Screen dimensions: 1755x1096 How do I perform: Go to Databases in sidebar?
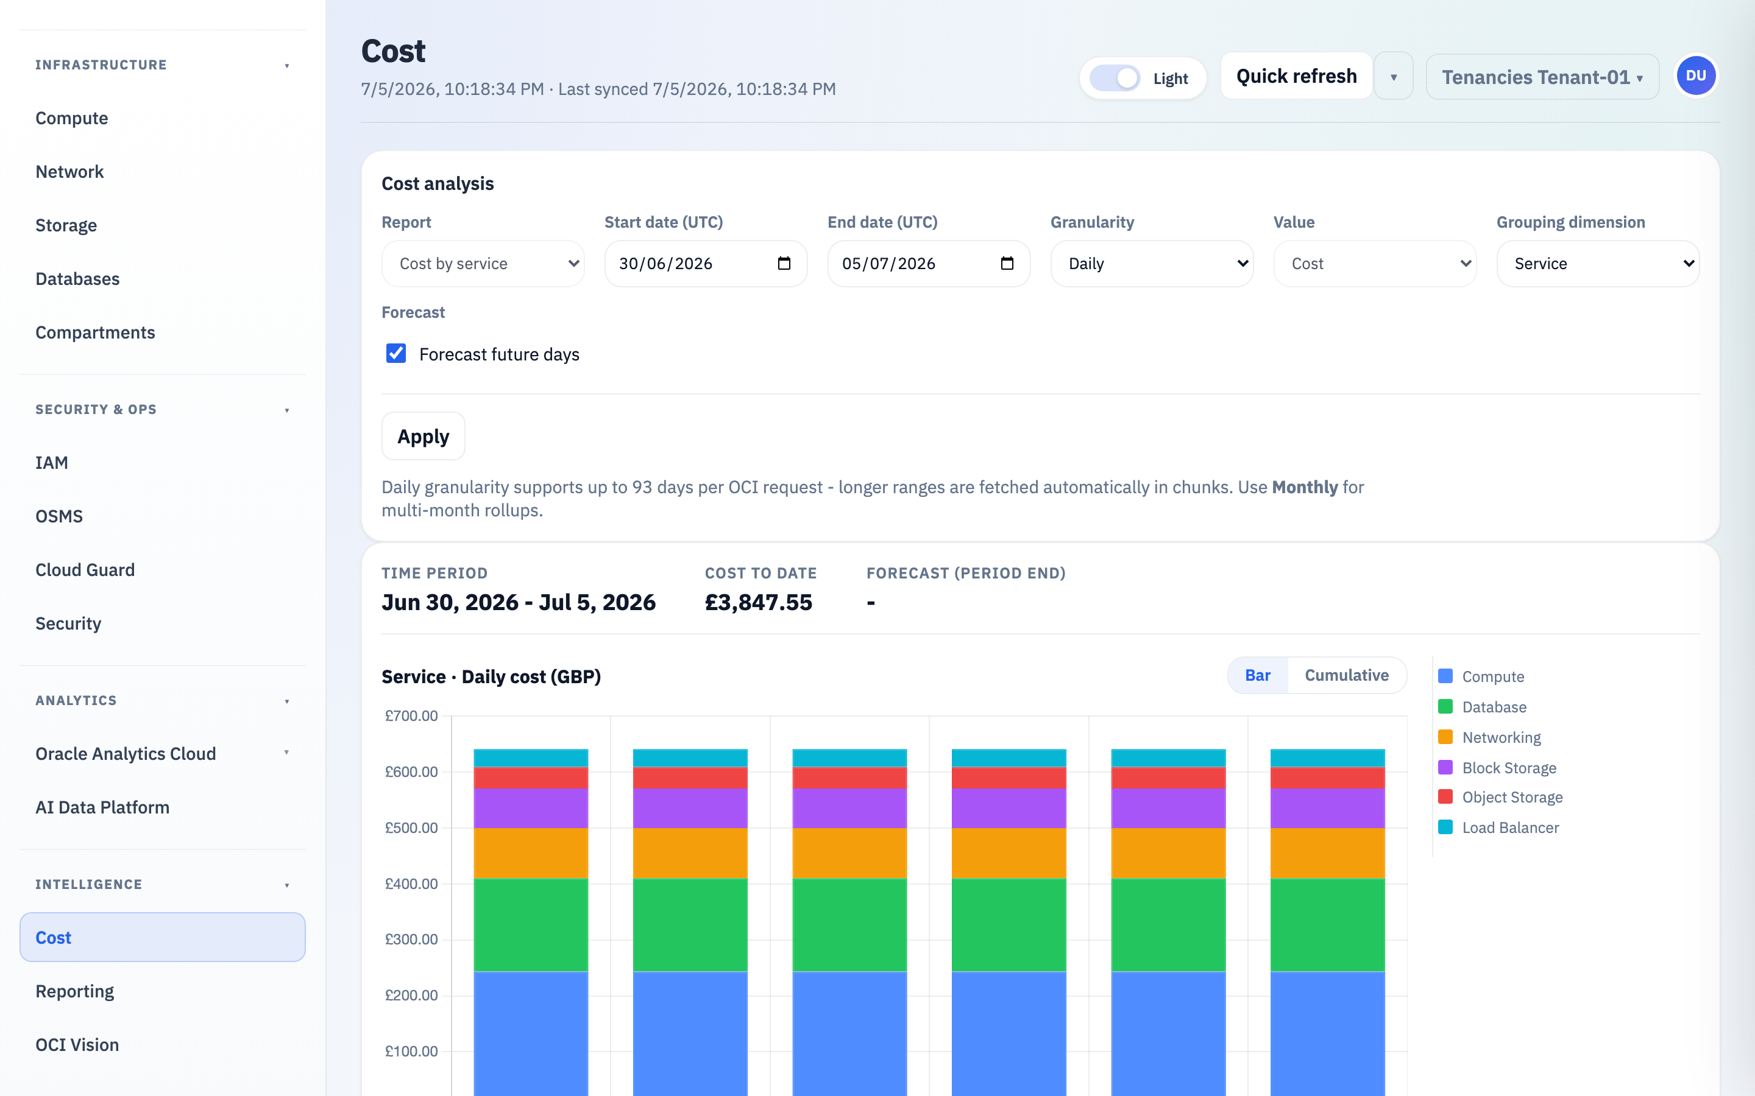(x=163, y=279)
